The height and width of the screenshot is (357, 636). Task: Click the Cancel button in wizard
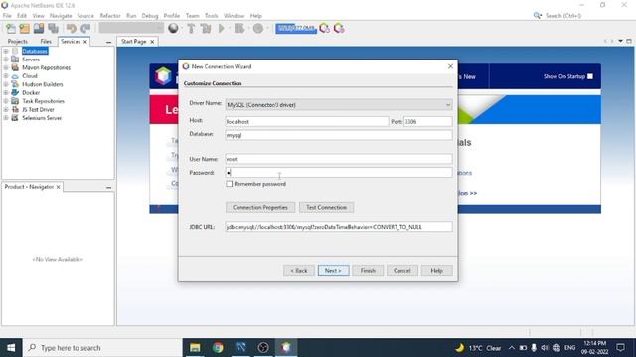401,271
